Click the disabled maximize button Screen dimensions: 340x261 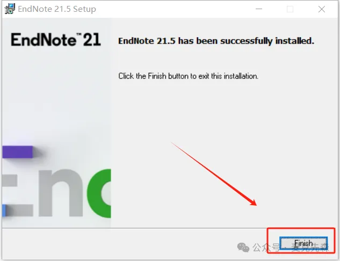[290, 9]
